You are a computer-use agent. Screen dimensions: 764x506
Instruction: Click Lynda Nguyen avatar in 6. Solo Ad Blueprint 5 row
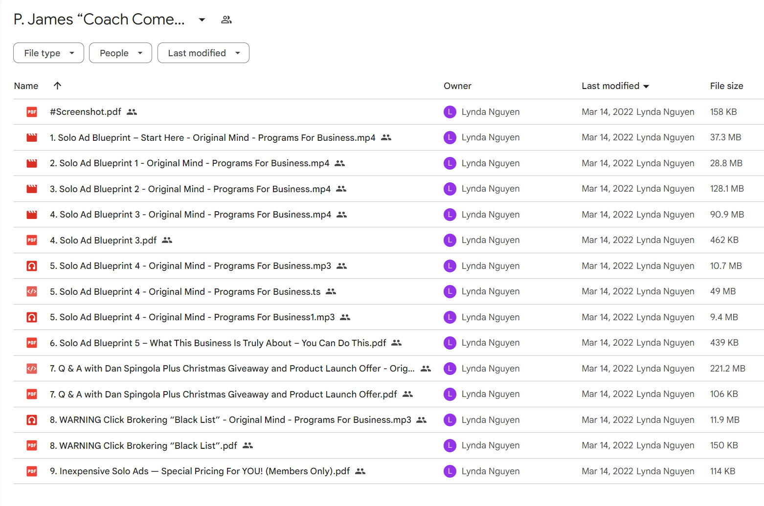pos(450,343)
